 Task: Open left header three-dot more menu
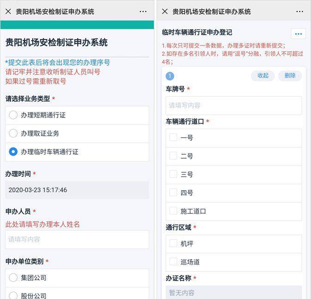143,12
